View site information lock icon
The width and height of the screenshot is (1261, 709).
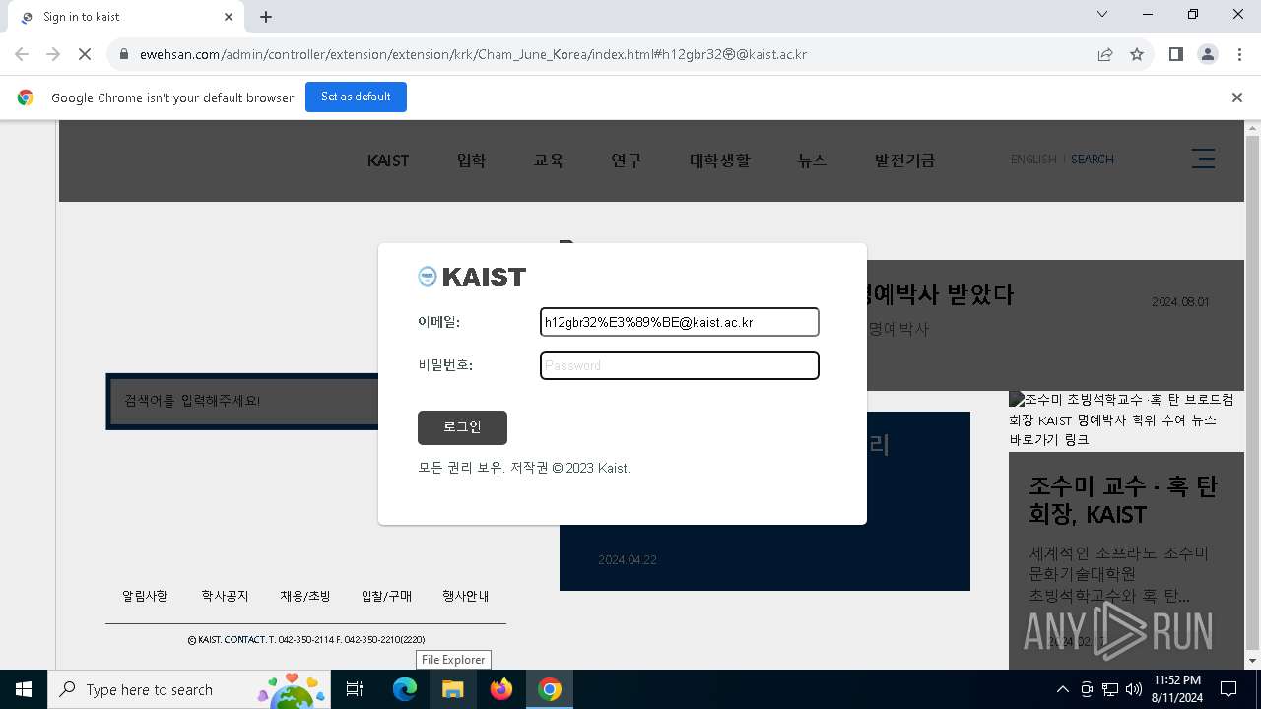coord(124,55)
